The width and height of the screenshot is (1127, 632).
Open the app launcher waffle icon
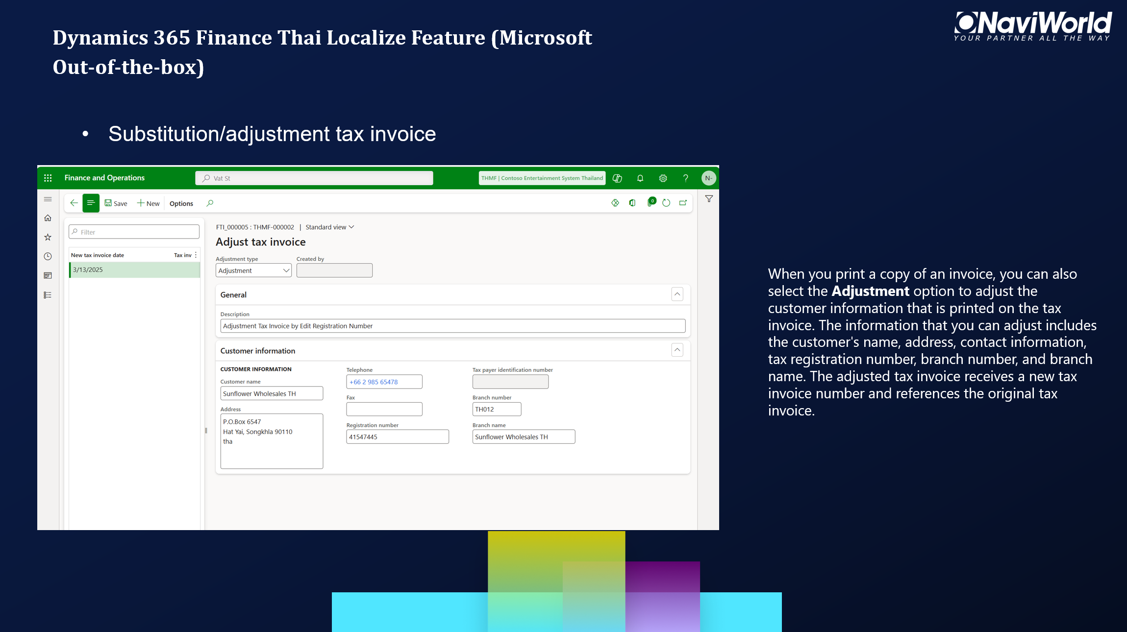pos(48,178)
